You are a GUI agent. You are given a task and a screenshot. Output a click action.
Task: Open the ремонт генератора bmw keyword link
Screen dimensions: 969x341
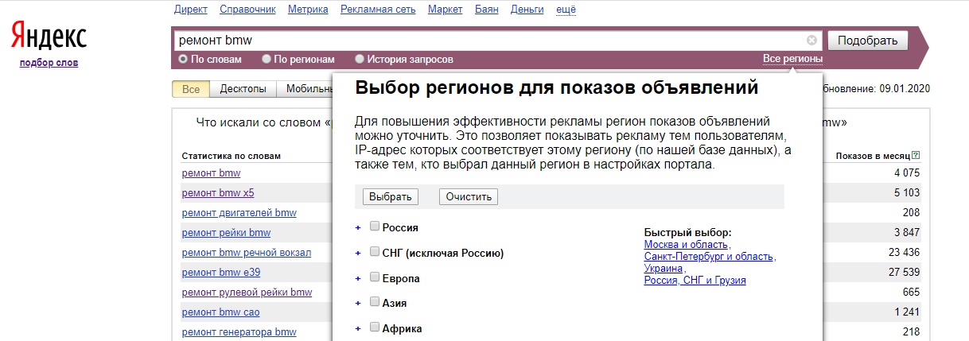(x=239, y=331)
